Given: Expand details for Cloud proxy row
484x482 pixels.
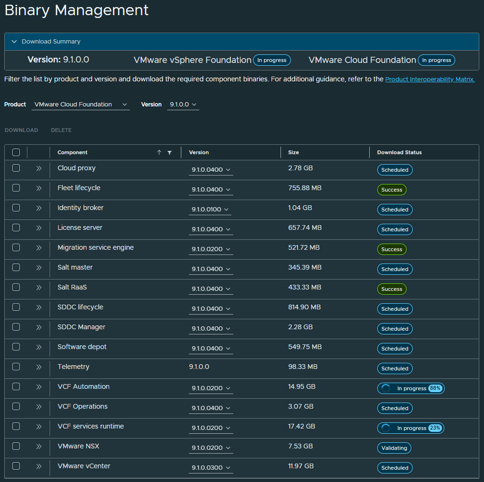Looking at the screenshot, I should coord(39,168).
